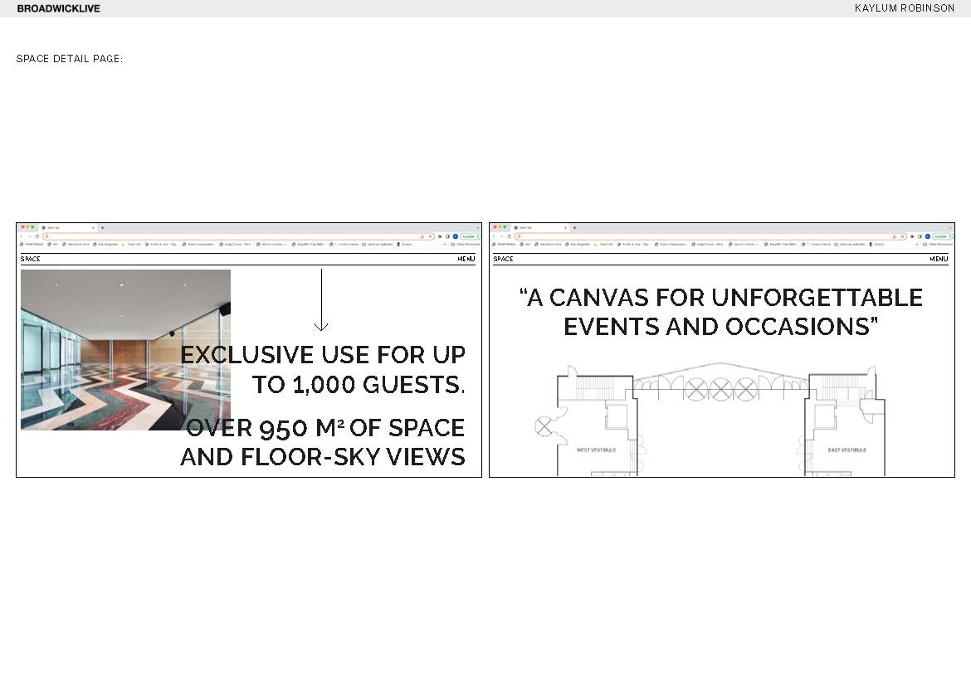The width and height of the screenshot is (971, 700).
Task: Click "OVER 950 M² OF SPACE" text
Action: point(325,428)
